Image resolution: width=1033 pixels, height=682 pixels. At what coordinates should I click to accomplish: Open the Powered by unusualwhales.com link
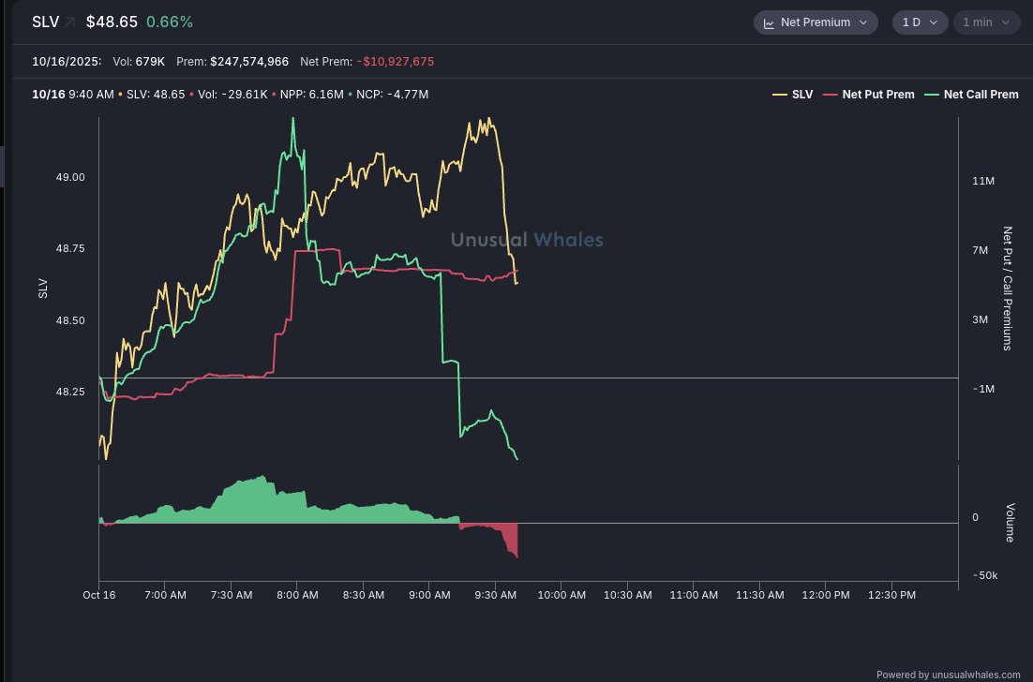(x=948, y=675)
